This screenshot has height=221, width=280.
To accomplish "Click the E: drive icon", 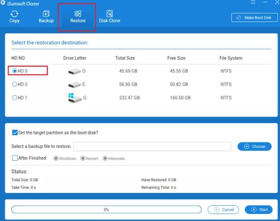I will pos(74,85).
